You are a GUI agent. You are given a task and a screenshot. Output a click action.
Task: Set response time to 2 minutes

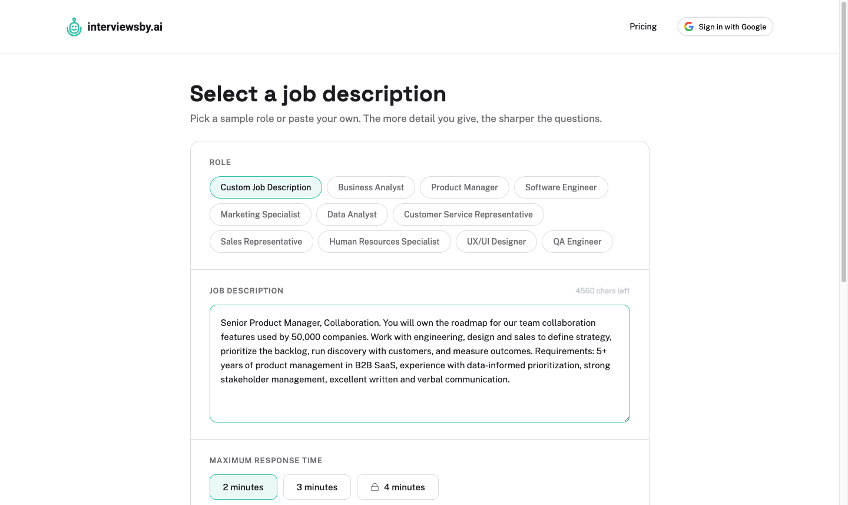coord(243,487)
